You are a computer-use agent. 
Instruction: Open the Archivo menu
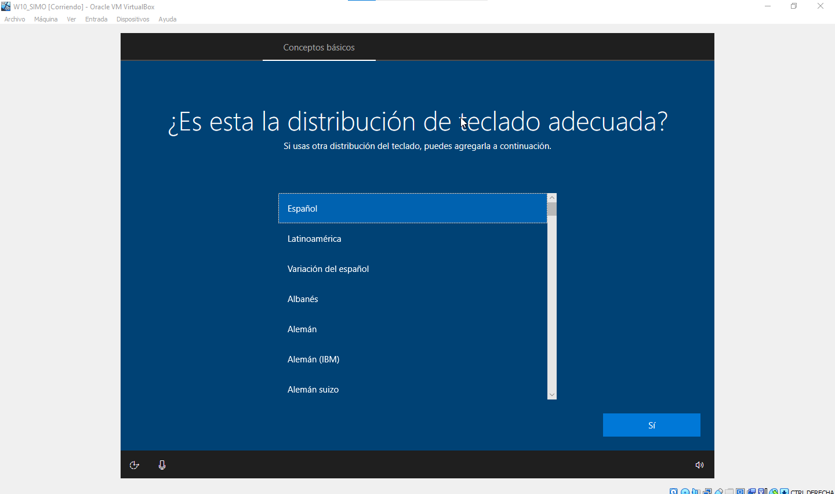pyautogui.click(x=14, y=19)
